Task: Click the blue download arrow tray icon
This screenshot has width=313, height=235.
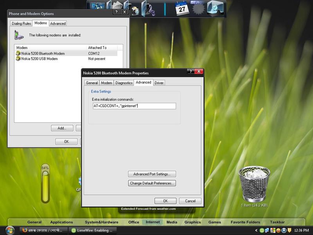Action: 284,230
